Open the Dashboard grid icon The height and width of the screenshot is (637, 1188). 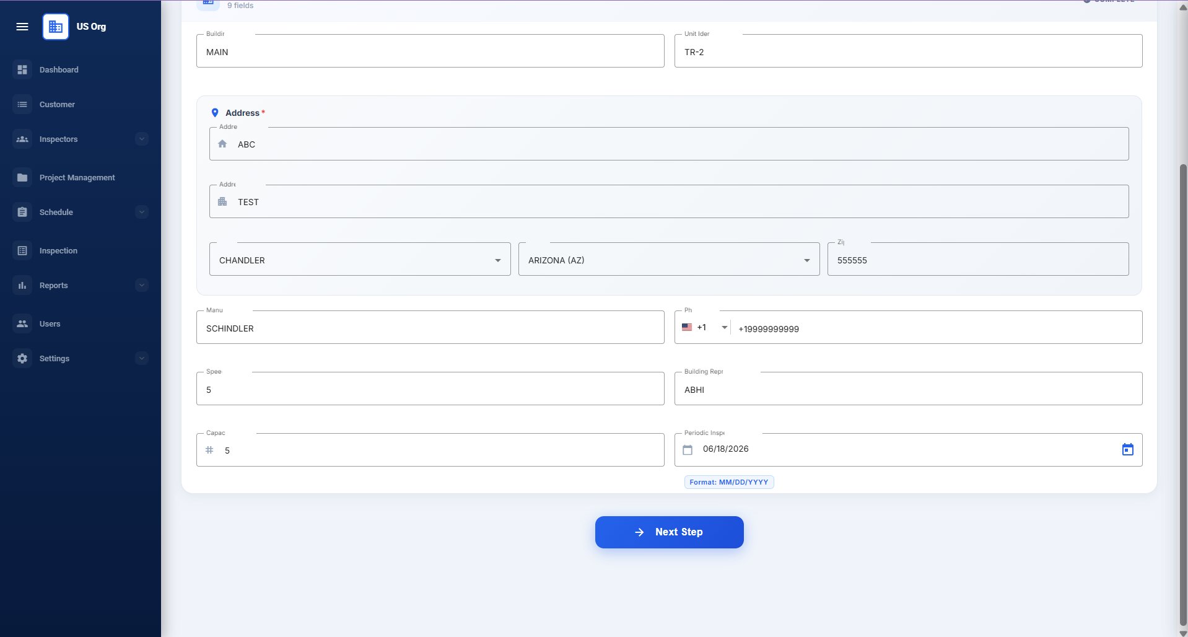[x=22, y=69]
